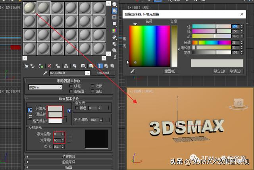Click the 重置(R) button in color selector
The image size is (254, 170).
tap(170, 71)
